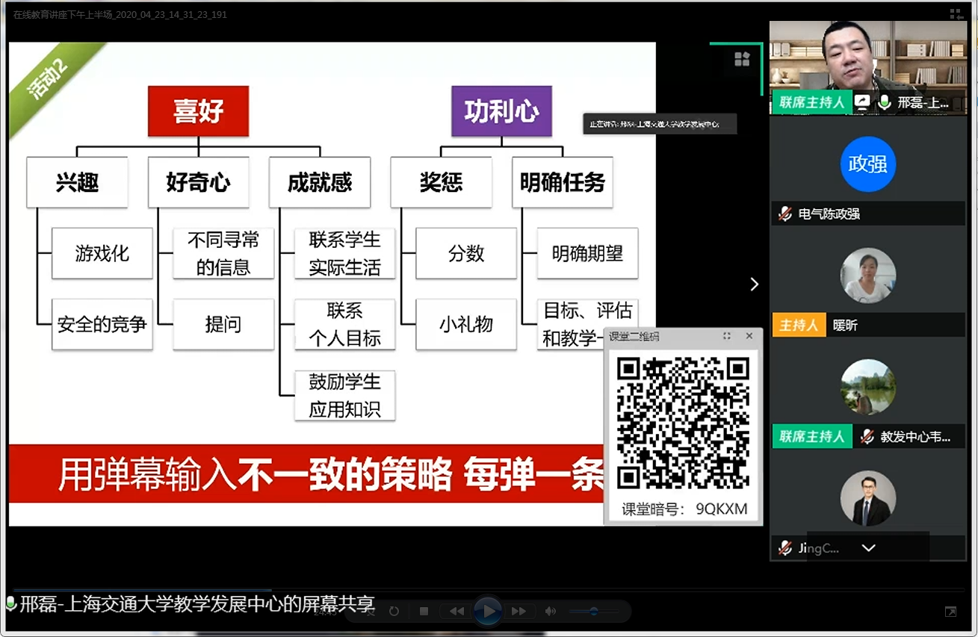The image size is (978, 637).
Task: Click the grid layout icon above slide
Action: pyautogui.click(x=742, y=59)
